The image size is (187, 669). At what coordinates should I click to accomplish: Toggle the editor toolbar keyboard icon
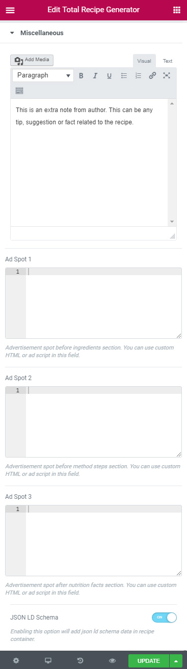[19, 91]
